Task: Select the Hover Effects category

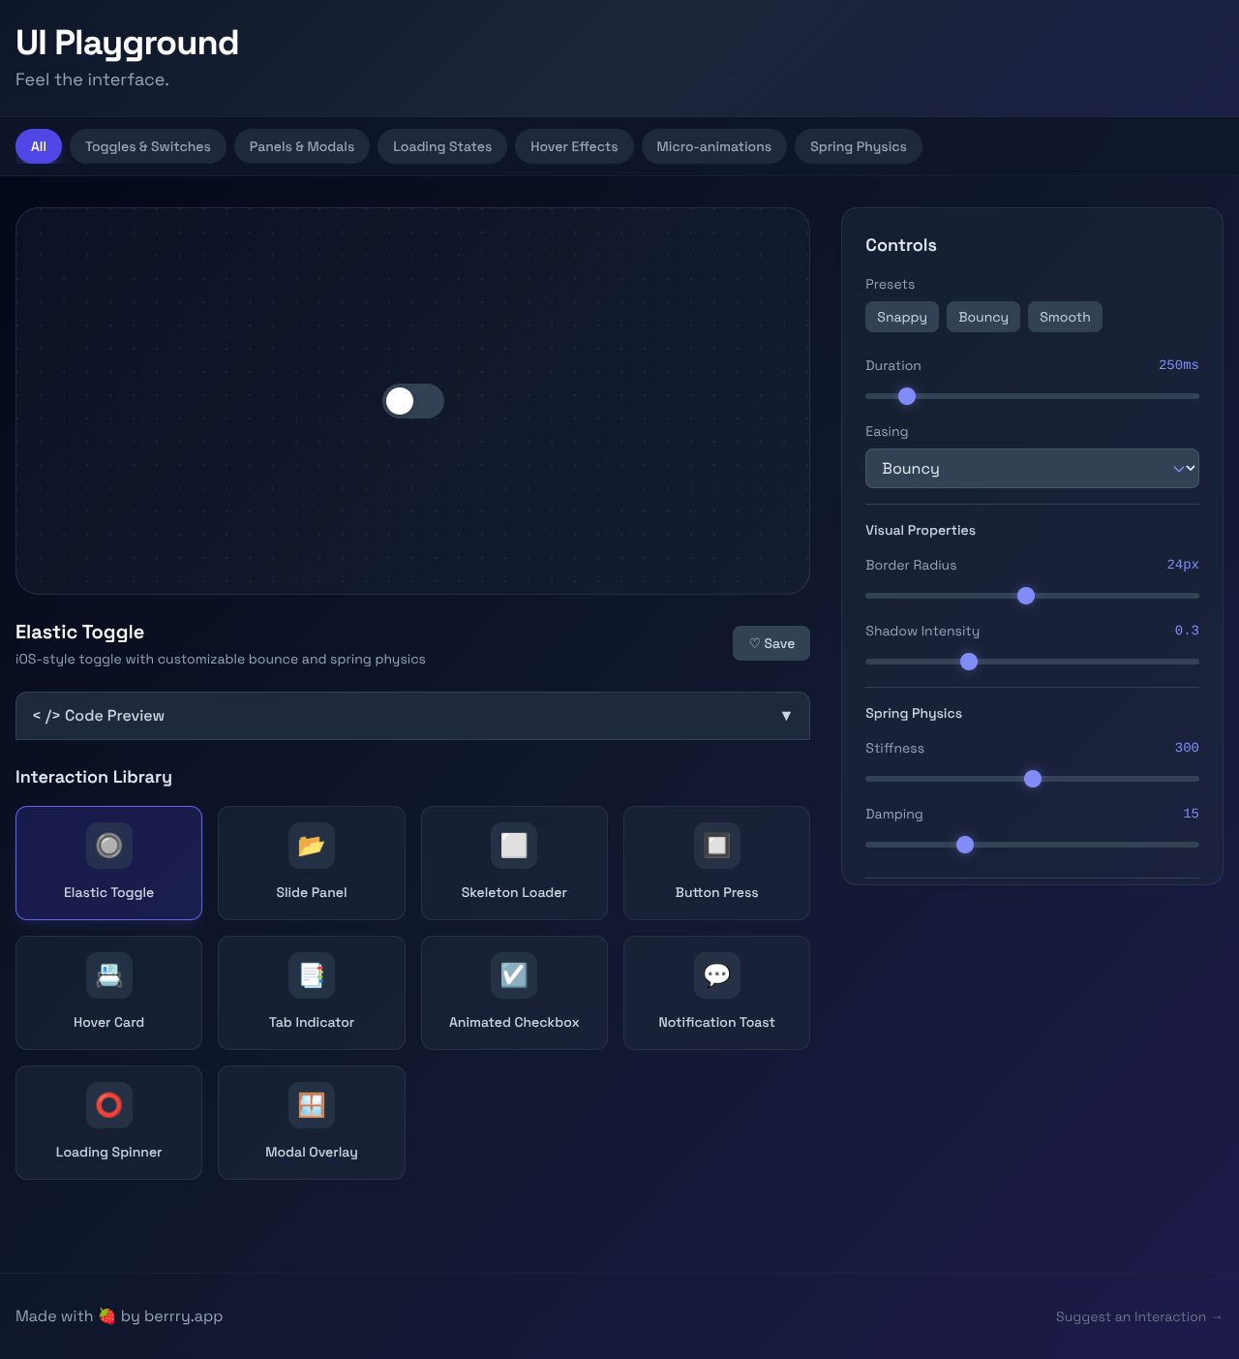Action: 574,146
